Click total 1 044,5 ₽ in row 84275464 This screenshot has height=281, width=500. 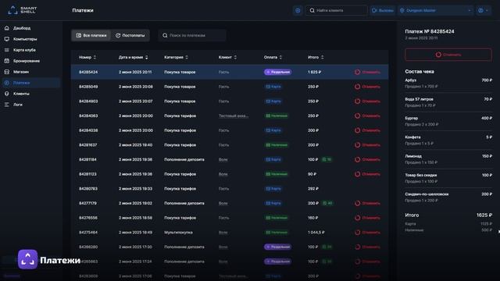coord(316,233)
